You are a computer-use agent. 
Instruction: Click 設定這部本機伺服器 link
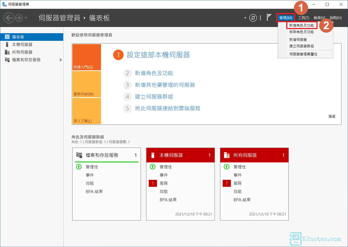(158, 55)
